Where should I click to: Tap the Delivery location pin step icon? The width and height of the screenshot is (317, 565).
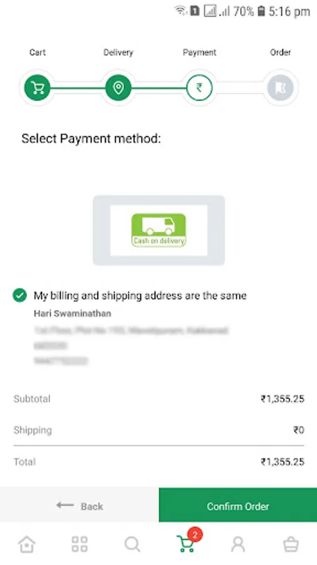click(118, 87)
